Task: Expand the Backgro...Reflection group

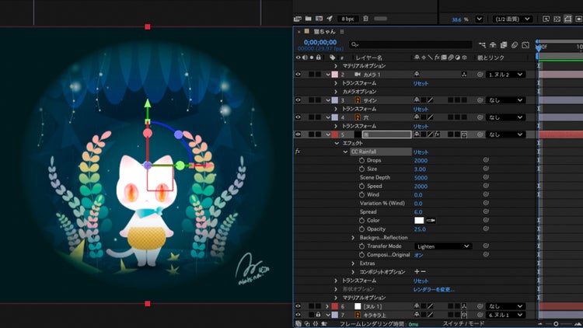Action: click(353, 238)
